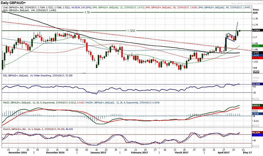Click the blue 1.6470 SMA price tag
The image size is (263, 156).
pyautogui.click(x=257, y=55)
